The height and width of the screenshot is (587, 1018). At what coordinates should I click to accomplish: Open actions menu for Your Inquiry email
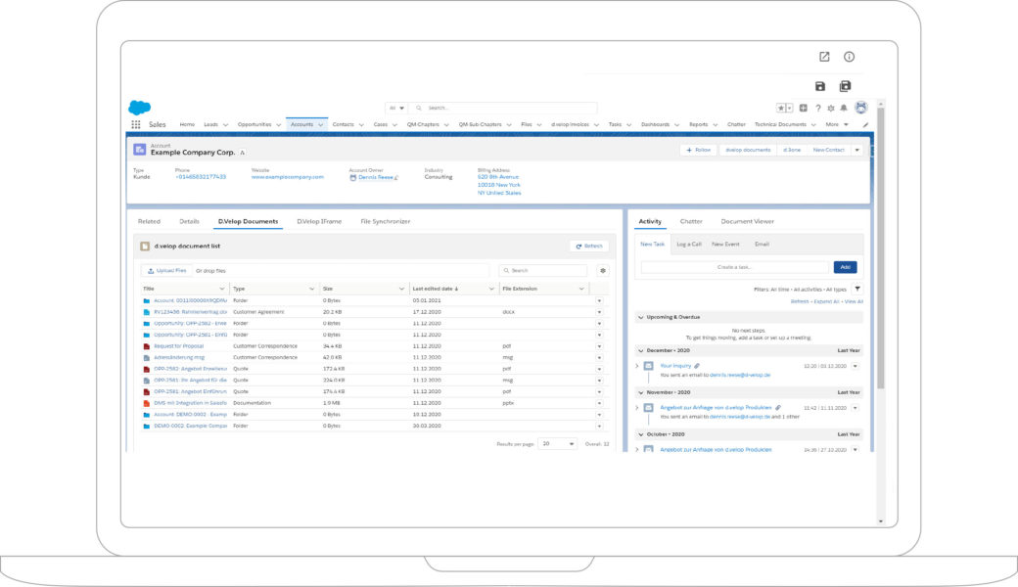[x=856, y=366]
